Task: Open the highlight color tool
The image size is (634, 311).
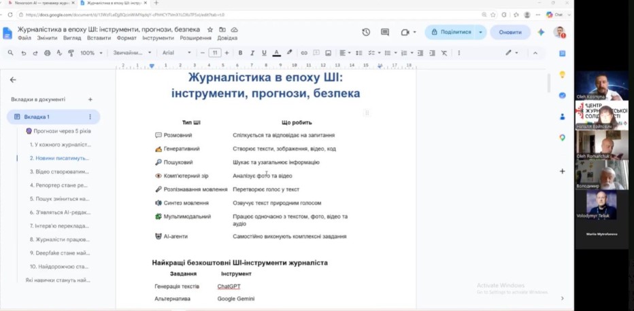Action: [x=290, y=53]
